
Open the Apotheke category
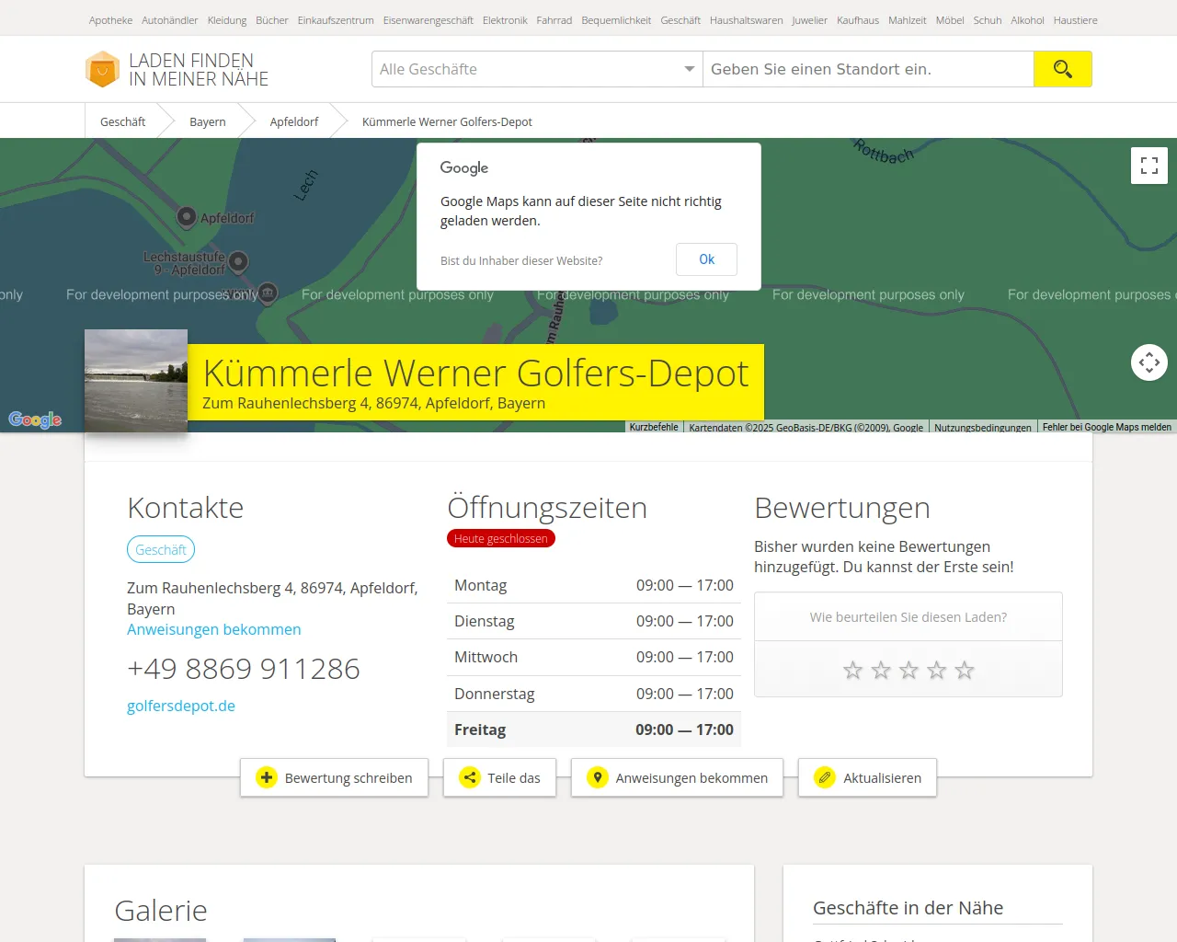tap(110, 20)
